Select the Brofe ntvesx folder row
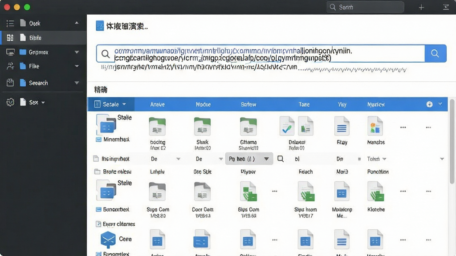The image size is (456, 256). click(x=113, y=172)
